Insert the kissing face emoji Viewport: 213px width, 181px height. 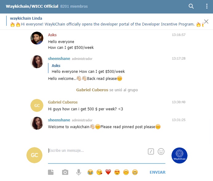[x=99, y=172]
